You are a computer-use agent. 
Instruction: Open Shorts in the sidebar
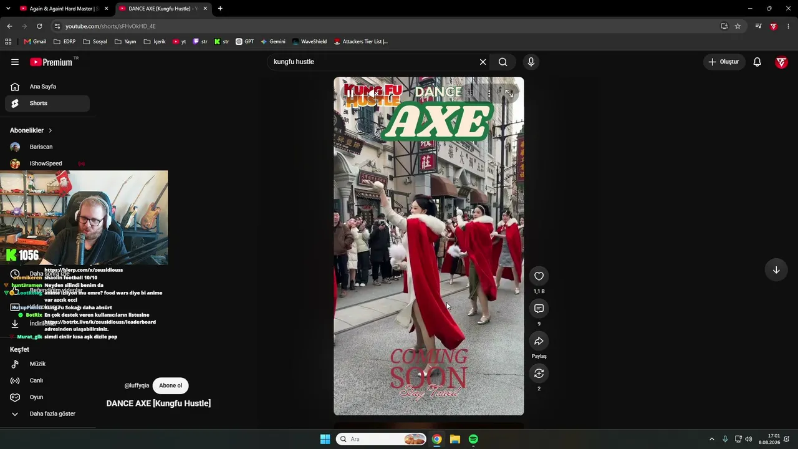tap(47, 103)
